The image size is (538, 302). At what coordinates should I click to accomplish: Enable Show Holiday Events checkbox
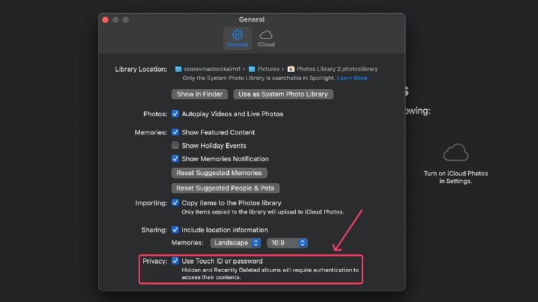pos(175,146)
